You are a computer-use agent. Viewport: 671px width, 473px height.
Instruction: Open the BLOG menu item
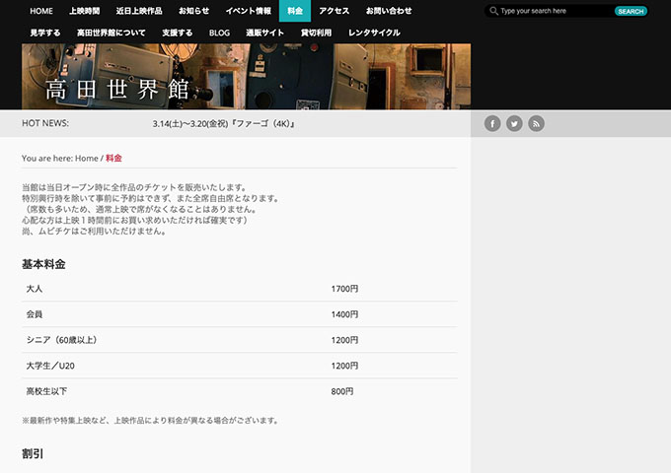coord(219,33)
